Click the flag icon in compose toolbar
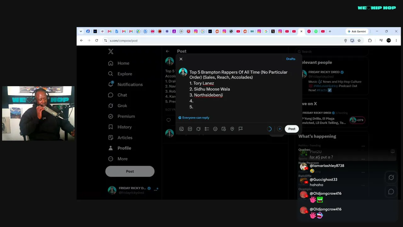The height and width of the screenshot is (227, 403). coord(241,129)
